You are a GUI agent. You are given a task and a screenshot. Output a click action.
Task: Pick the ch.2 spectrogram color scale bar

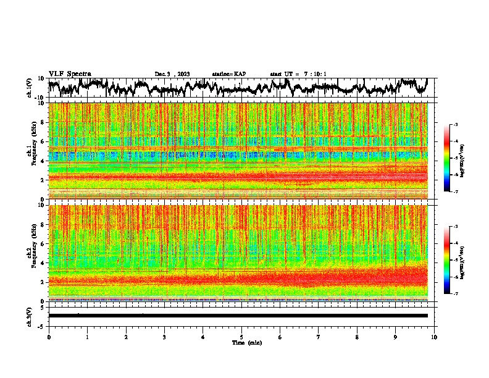coord(446,260)
